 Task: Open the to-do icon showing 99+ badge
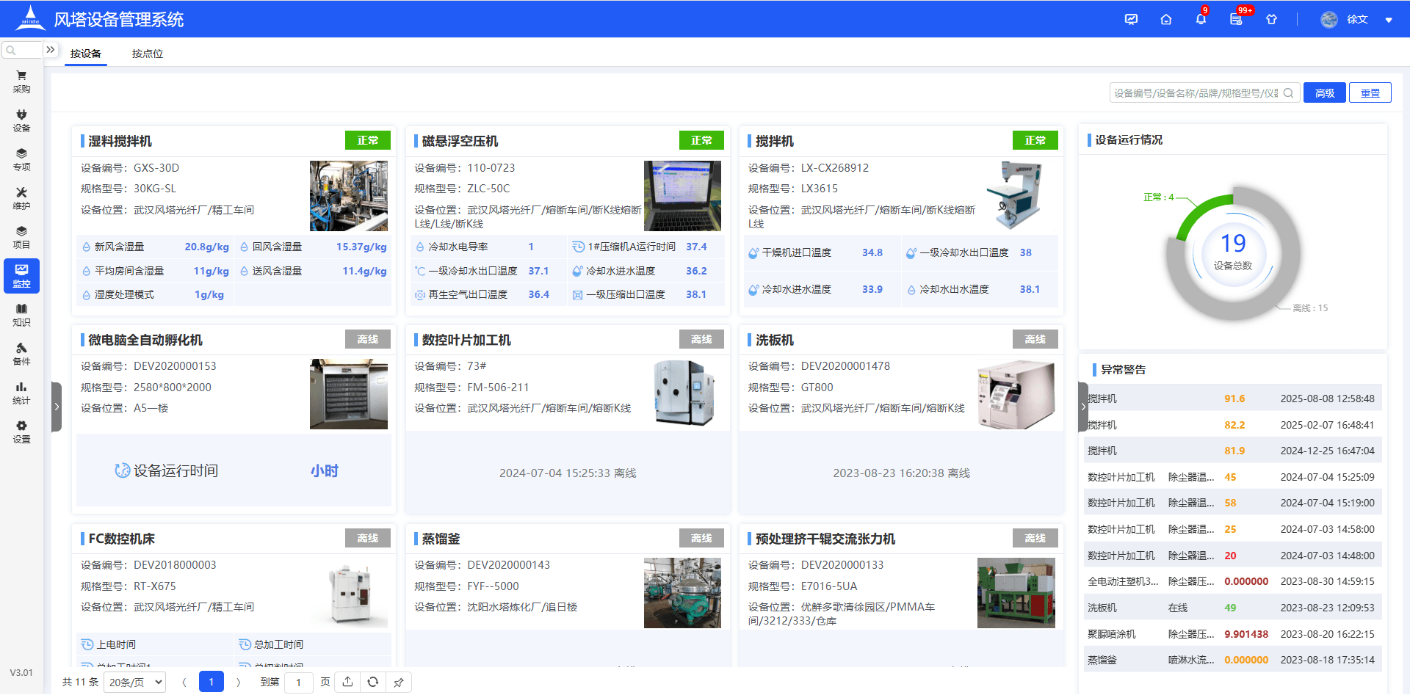tap(1235, 19)
